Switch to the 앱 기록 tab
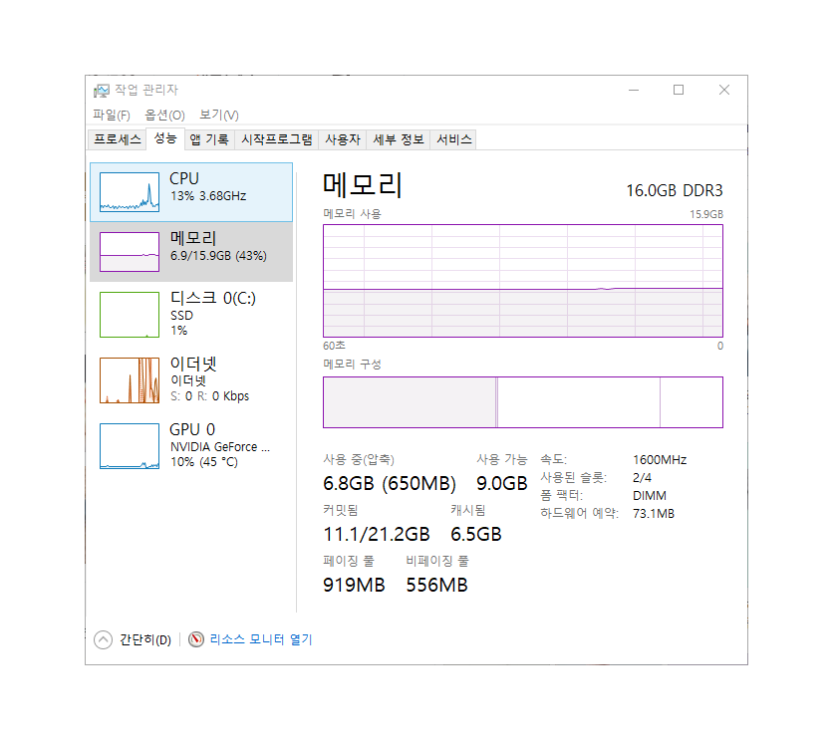The width and height of the screenshot is (832, 740). point(209,139)
